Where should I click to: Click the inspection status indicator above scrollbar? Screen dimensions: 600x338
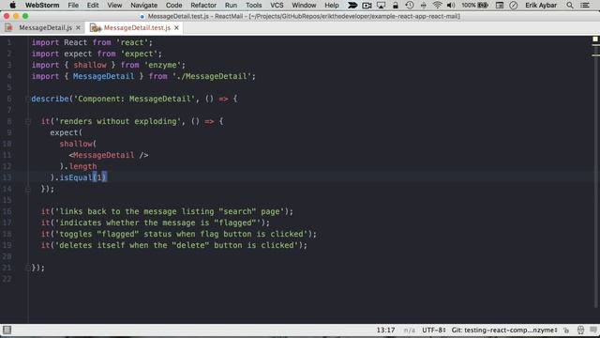(595, 39)
